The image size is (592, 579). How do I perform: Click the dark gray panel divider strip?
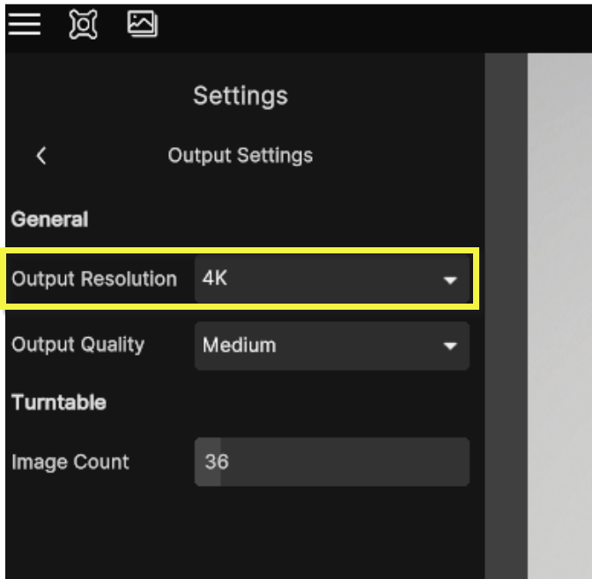[x=506, y=308]
